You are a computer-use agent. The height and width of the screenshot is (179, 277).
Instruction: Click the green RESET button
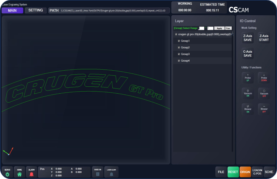233,172
